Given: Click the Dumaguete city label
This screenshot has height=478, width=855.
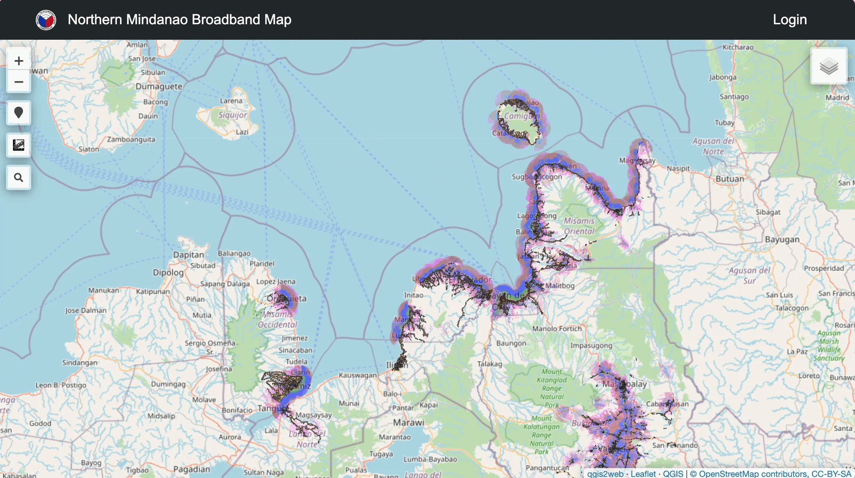Looking at the screenshot, I should 159,86.
